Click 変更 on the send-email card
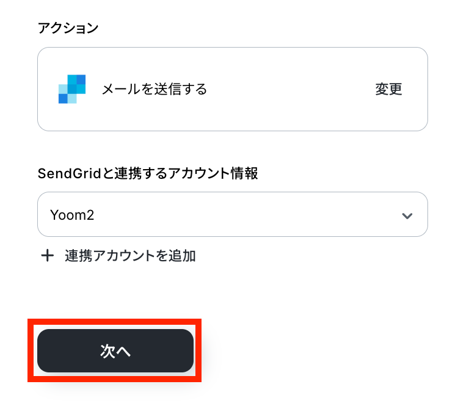The height and width of the screenshot is (420, 458). click(389, 90)
